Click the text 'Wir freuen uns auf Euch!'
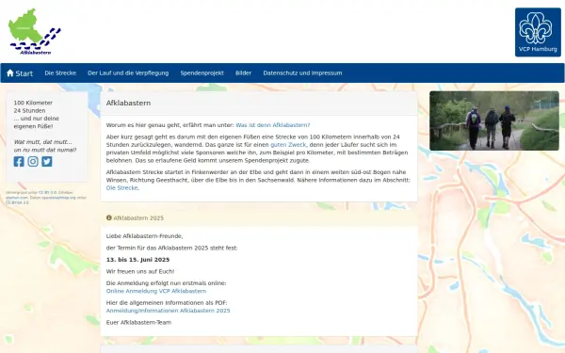565x353 pixels. (140, 272)
